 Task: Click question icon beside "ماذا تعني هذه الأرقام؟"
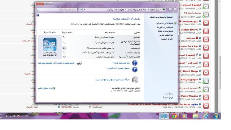click(x=135, y=63)
